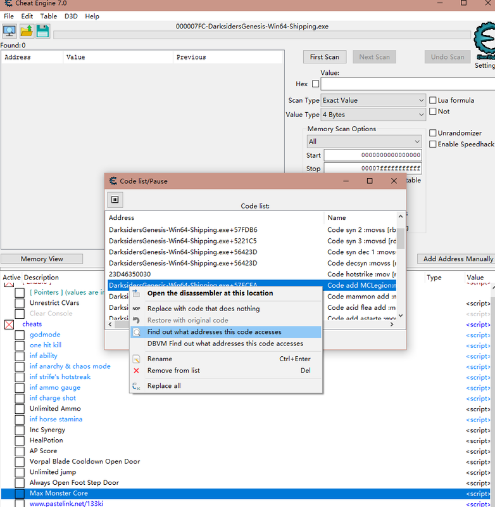The image size is (495, 507).
Task: Toggle the Hex checkbox
Action: [316, 84]
